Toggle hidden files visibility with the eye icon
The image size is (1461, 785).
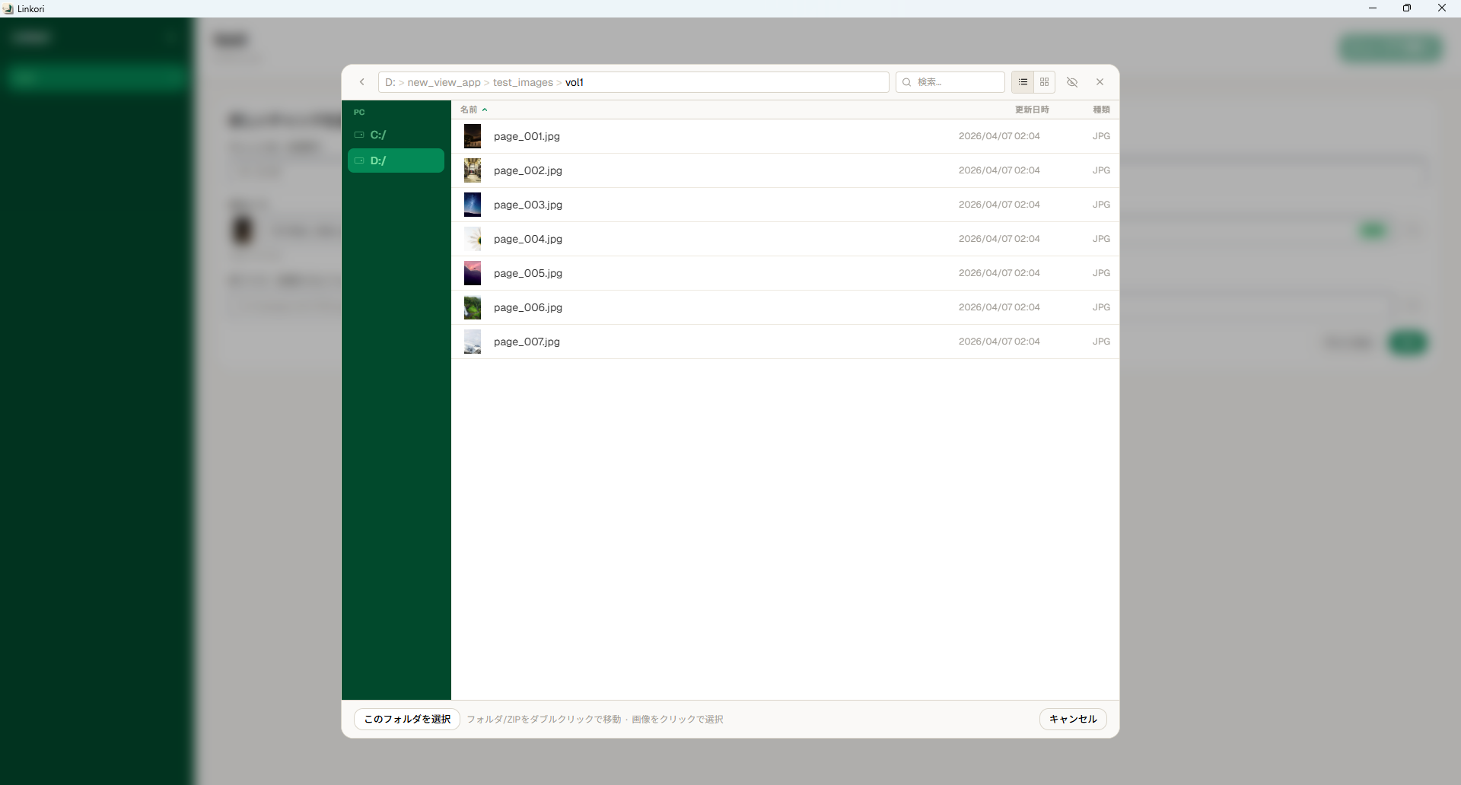pyautogui.click(x=1072, y=81)
